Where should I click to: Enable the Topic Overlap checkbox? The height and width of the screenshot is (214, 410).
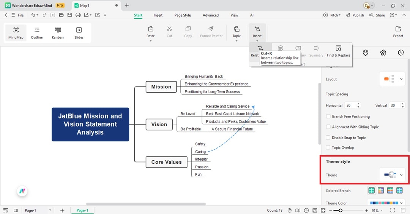point(328,147)
